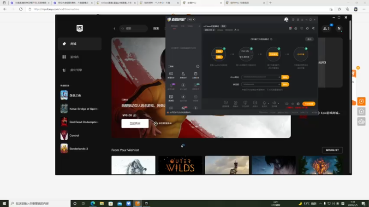369x207 pixels.
Task: Click the Epic store search field
Action: (134, 29)
